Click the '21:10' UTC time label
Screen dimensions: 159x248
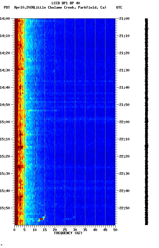[124, 36]
